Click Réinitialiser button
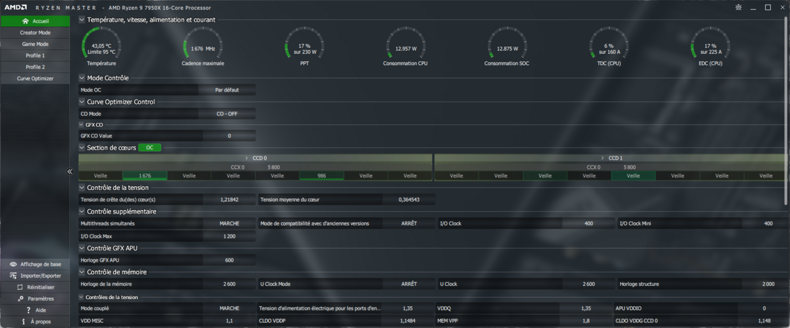This screenshot has height=328, width=790. (x=34, y=287)
